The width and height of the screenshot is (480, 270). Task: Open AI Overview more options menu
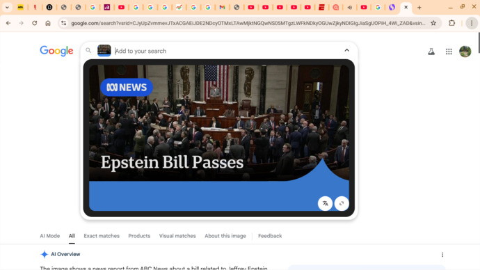pyautogui.click(x=442, y=255)
